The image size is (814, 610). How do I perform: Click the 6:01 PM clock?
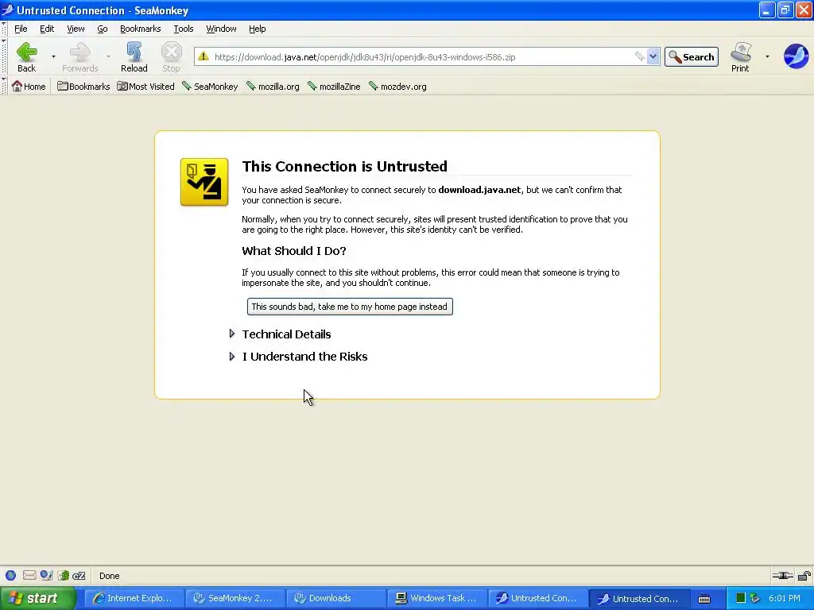[x=784, y=598]
